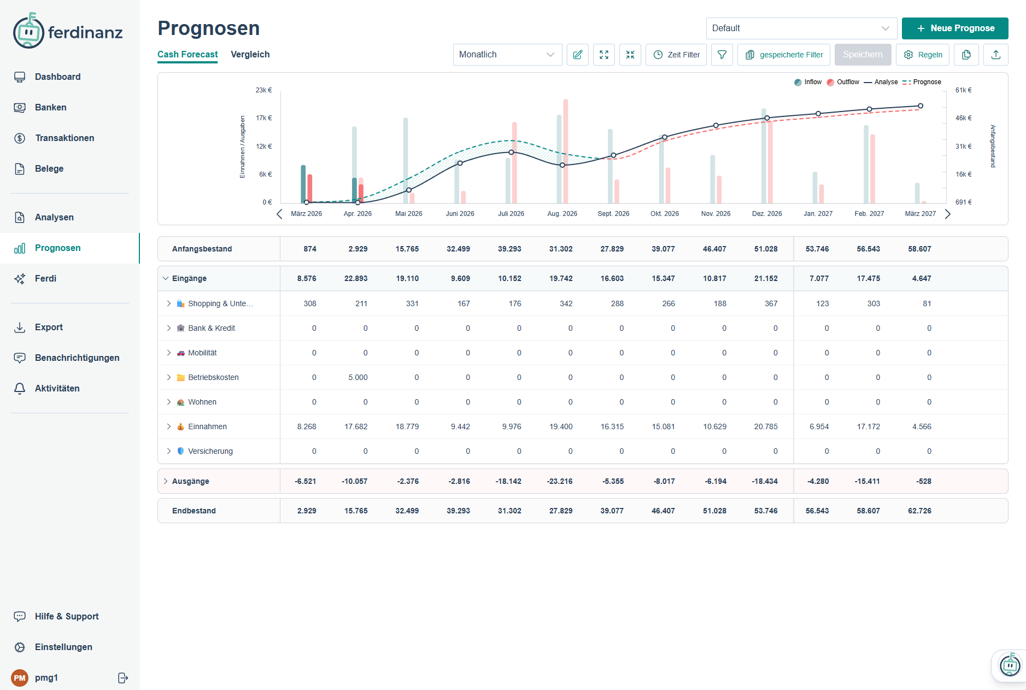Collapse rows using the shrink arrows icon
The width and height of the screenshot is (1026, 690).
click(x=630, y=55)
